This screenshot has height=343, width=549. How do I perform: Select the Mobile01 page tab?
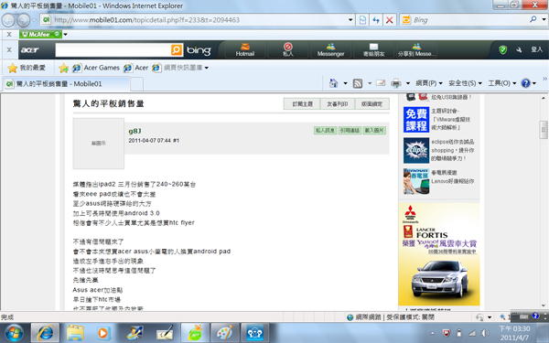point(67,84)
